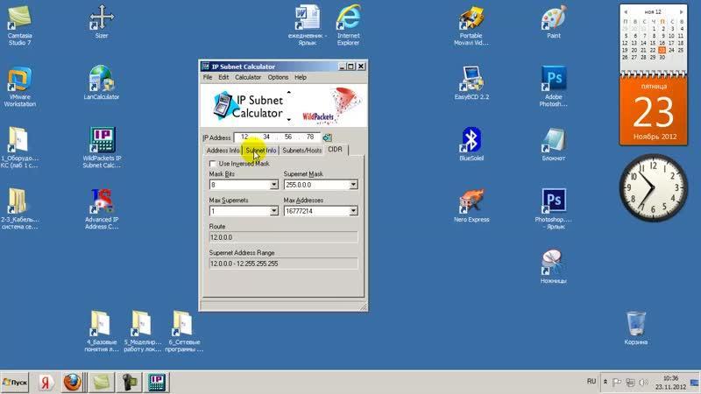Open BlueSoleil bluetooth desktop icon

(x=471, y=141)
